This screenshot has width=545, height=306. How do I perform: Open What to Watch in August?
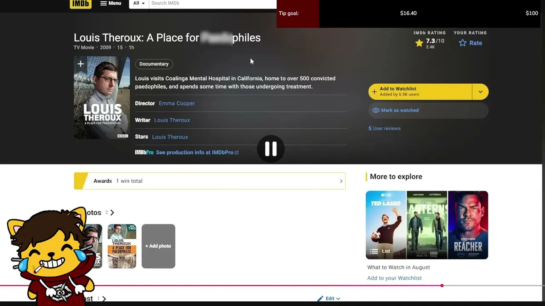pos(399,267)
